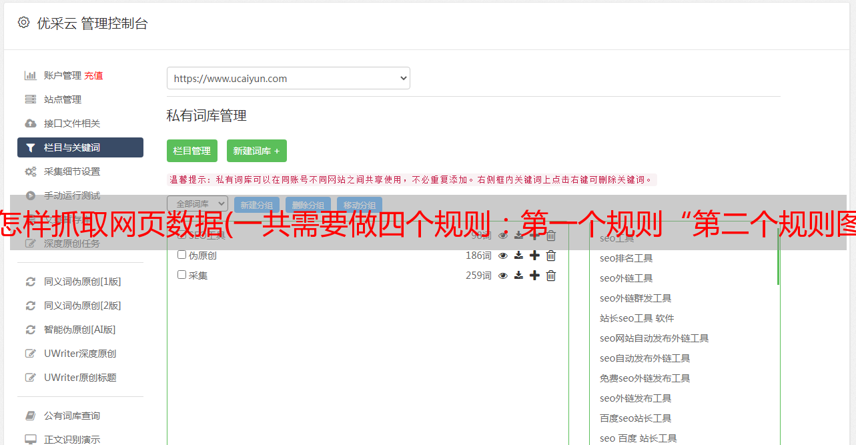Click the 采集 library name
The height and width of the screenshot is (445, 856).
pyautogui.click(x=198, y=276)
